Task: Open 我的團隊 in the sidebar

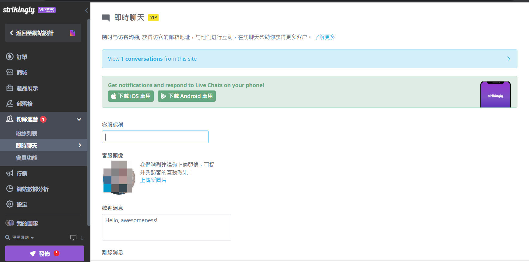Action: point(27,223)
